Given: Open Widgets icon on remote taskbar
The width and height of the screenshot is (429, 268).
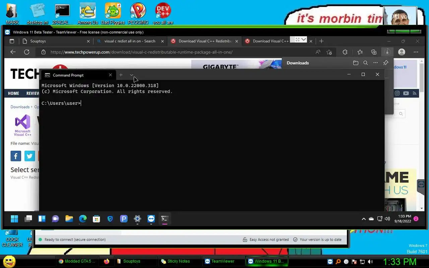Looking at the screenshot, I should (x=42, y=219).
